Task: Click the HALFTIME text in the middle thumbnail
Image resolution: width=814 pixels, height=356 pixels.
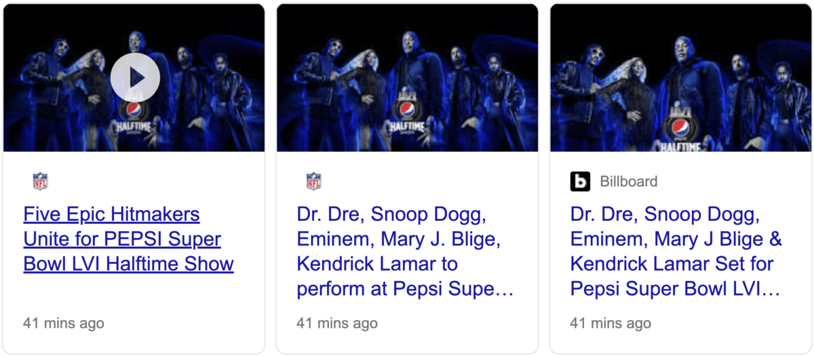Action: pos(407,126)
